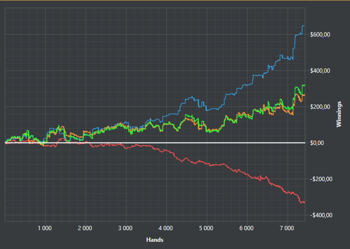Click the -$400,00 winnings axis label
The height and width of the screenshot is (249, 350).
point(321,215)
